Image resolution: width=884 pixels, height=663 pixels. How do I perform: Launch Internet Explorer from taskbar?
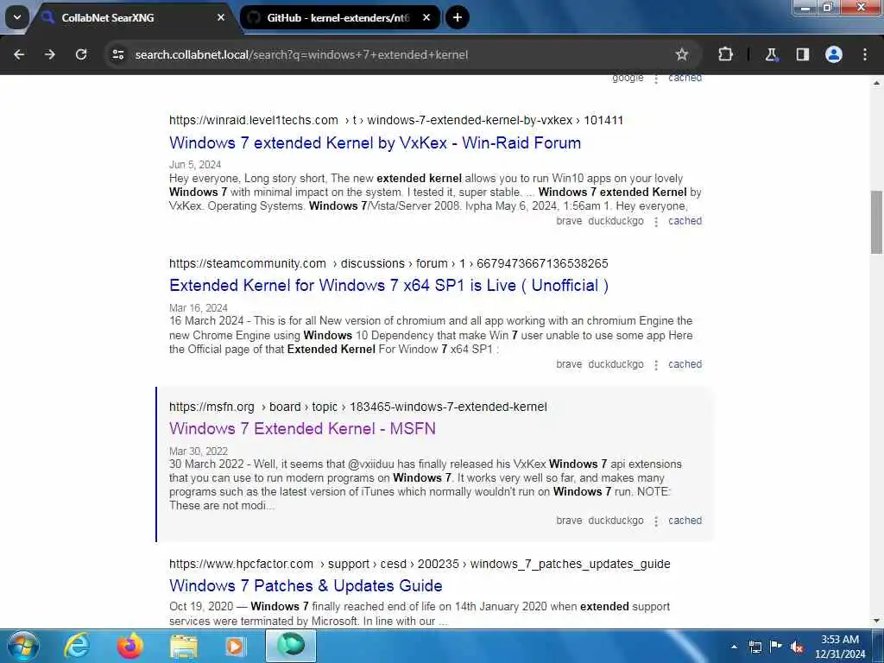[76, 646]
